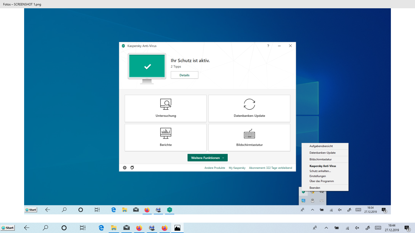Image resolution: width=415 pixels, height=233 pixels.
Task: Open File Explorer on the 16:44 taskbar
Action: 114,228
